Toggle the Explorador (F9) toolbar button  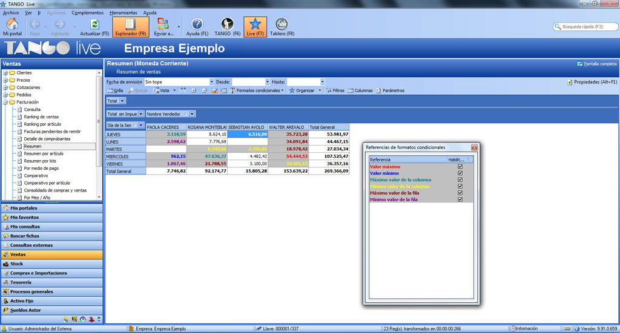131,27
